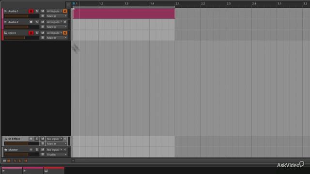Click the Audio 1 track color strip

point(2,14)
